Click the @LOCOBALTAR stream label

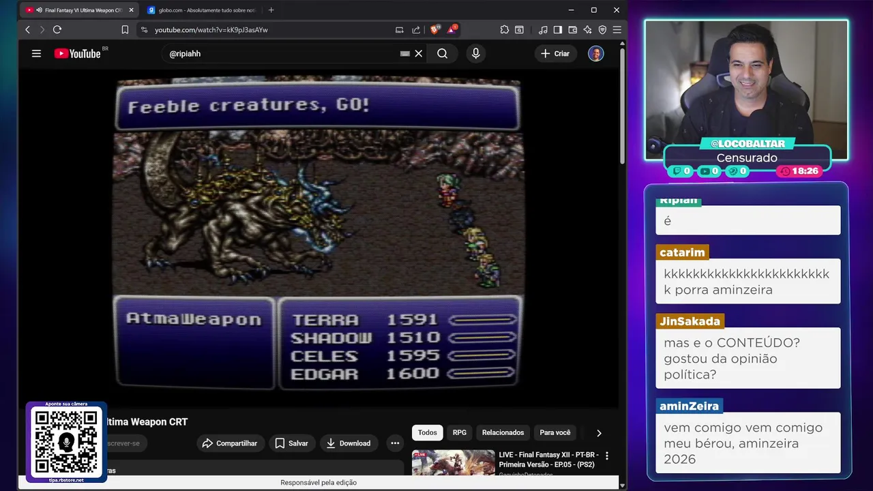coord(748,144)
